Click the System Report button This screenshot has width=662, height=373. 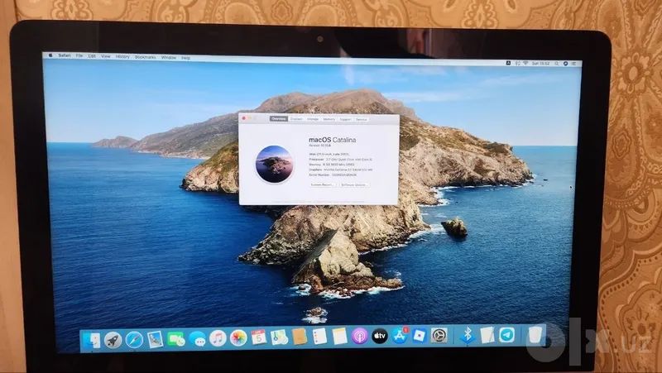click(323, 184)
